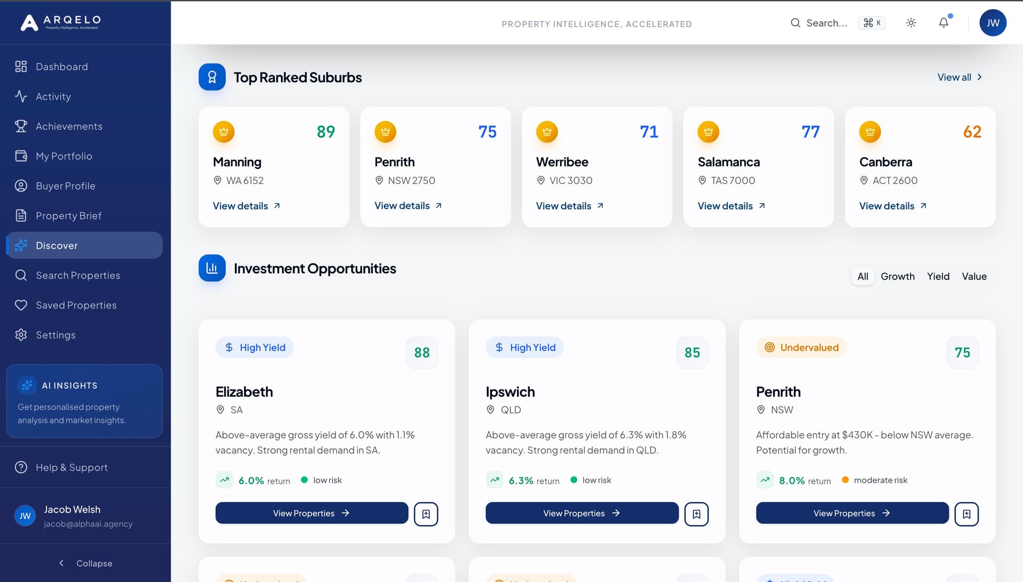Viewport: 1023px width, 582px height.
Task: Switch to the Growth filter tab
Action: [x=897, y=276]
